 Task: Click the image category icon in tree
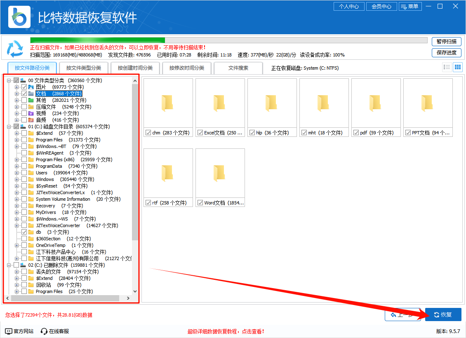pyautogui.click(x=31, y=87)
